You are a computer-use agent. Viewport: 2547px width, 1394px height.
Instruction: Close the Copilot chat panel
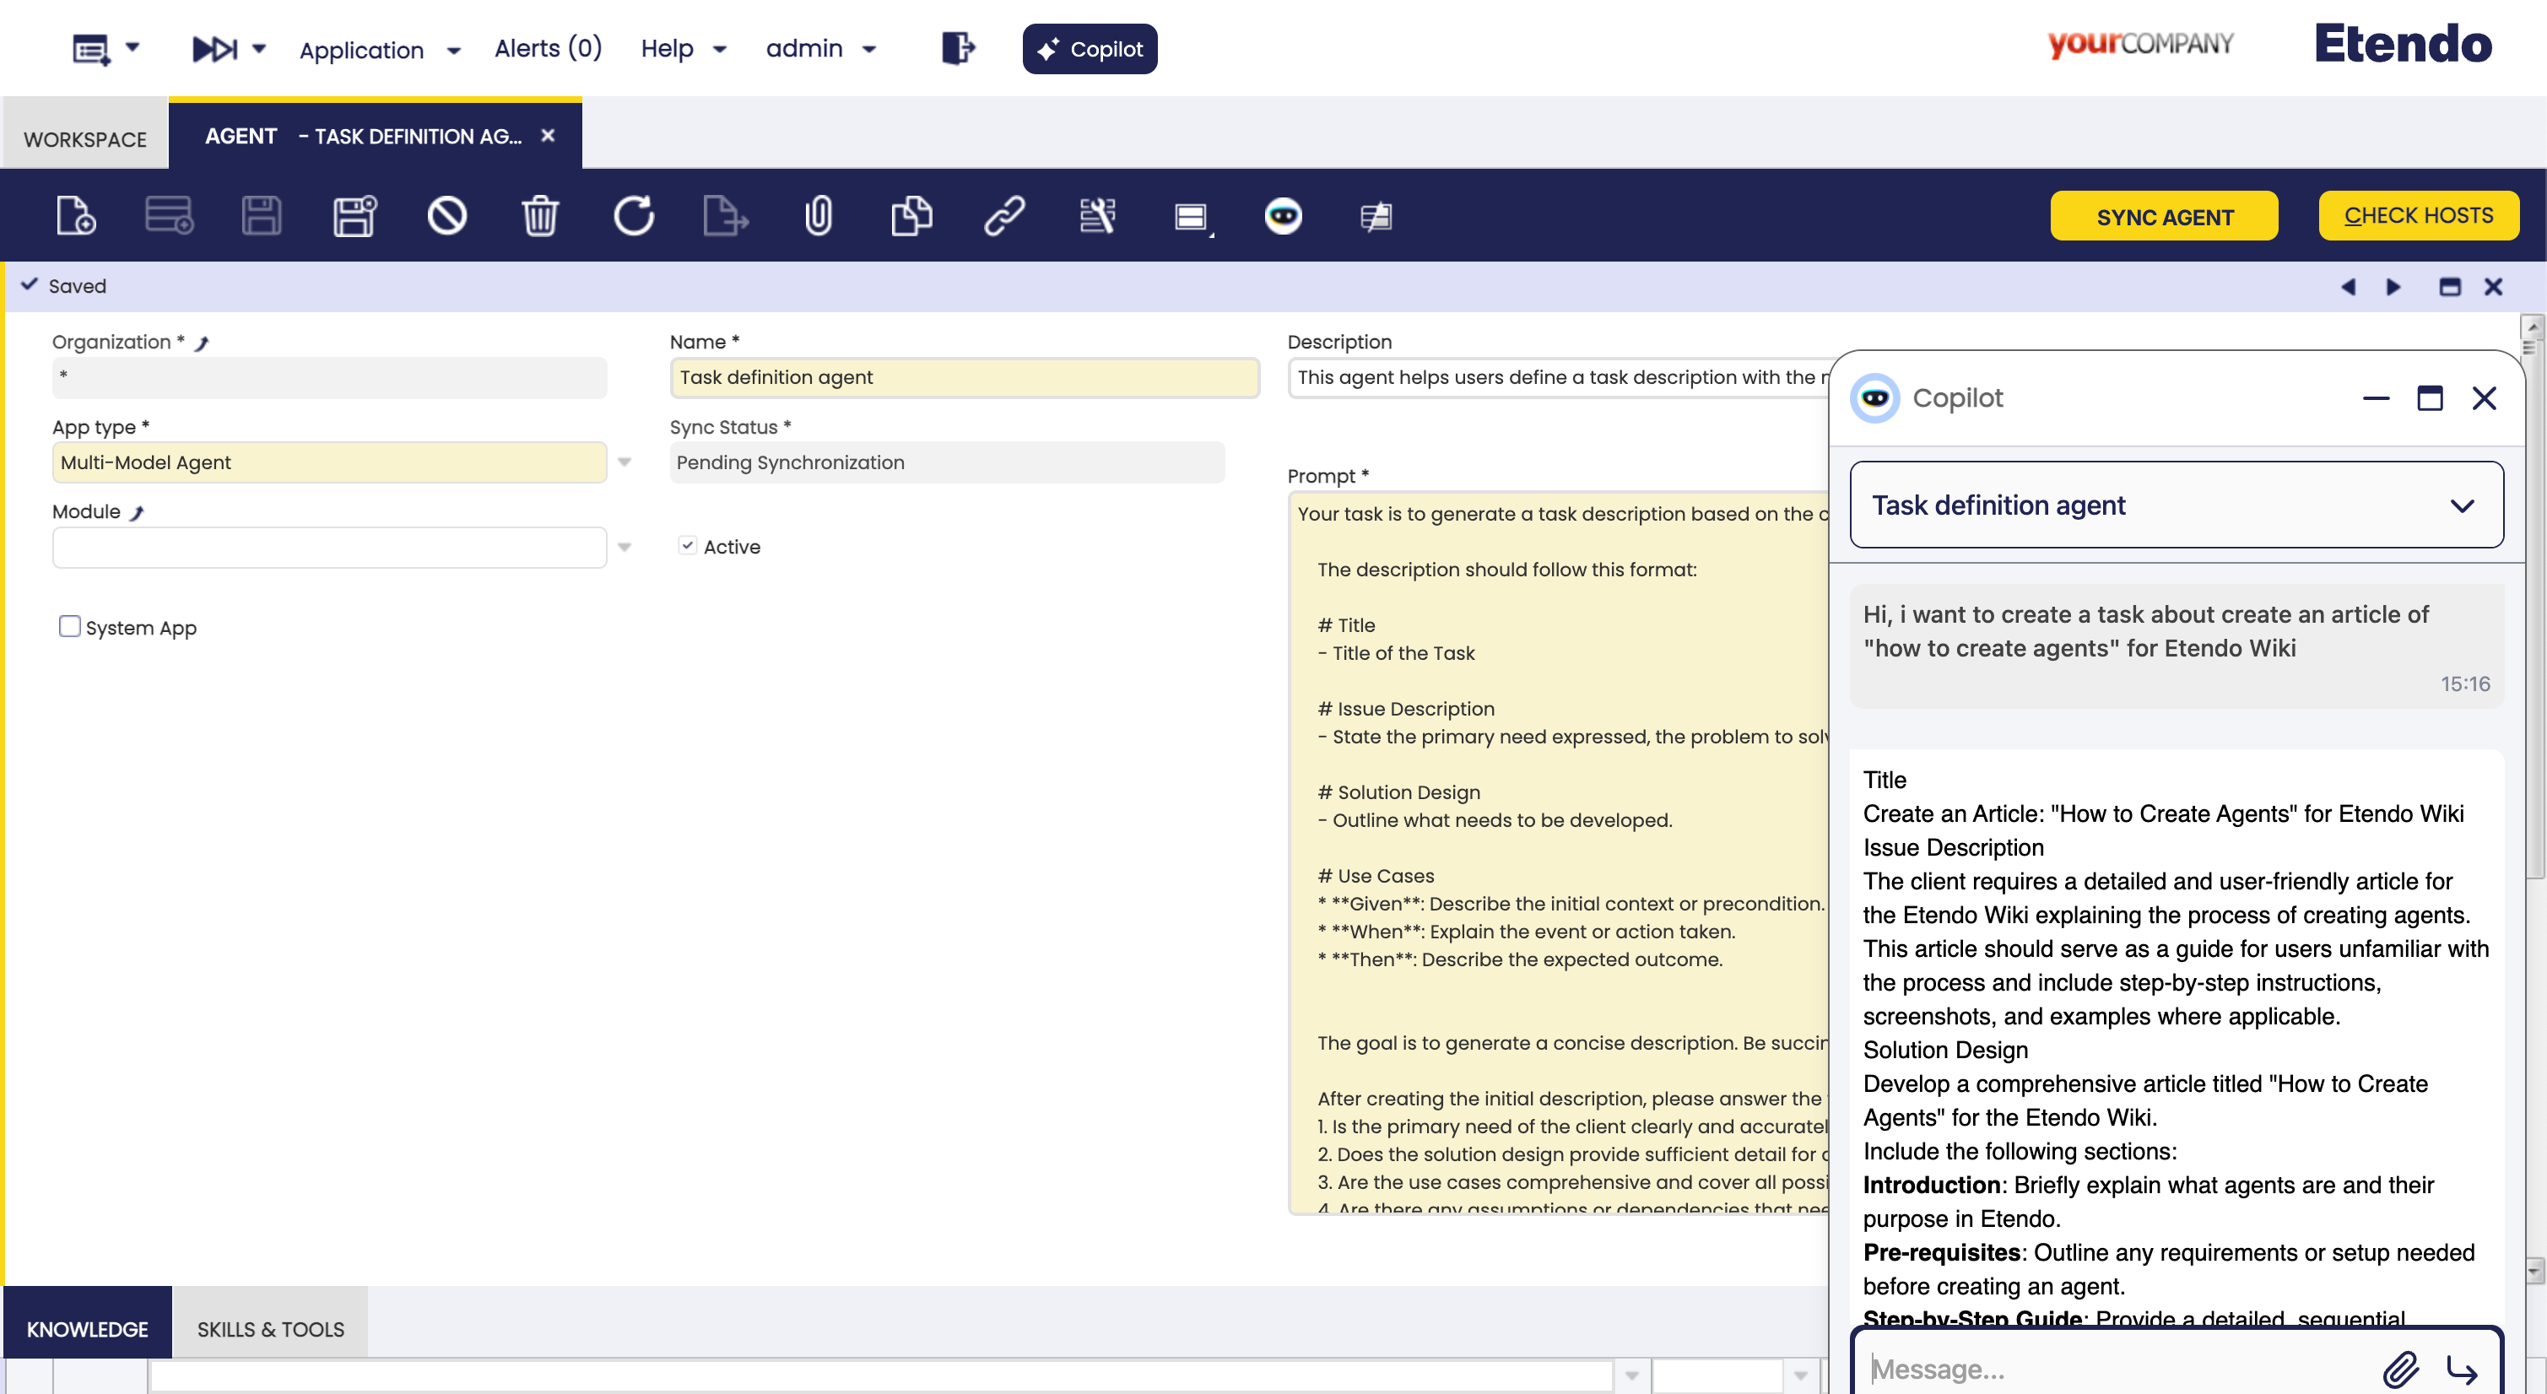(x=2484, y=397)
